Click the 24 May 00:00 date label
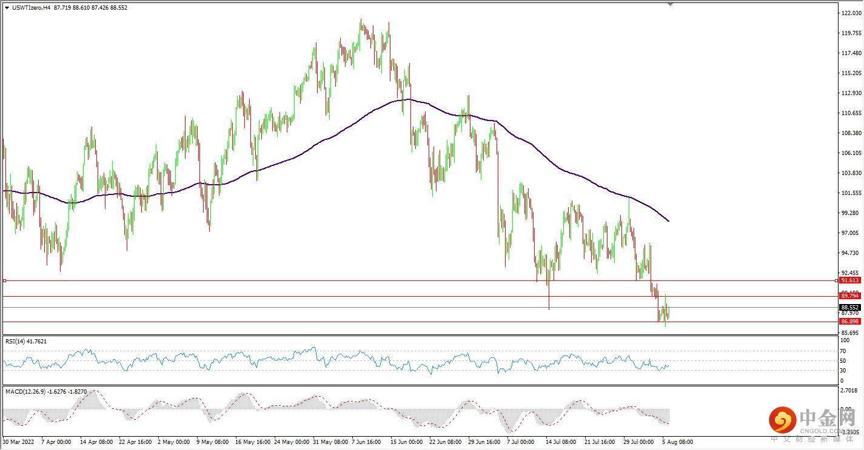This screenshot has height=450, width=864. pos(290,442)
